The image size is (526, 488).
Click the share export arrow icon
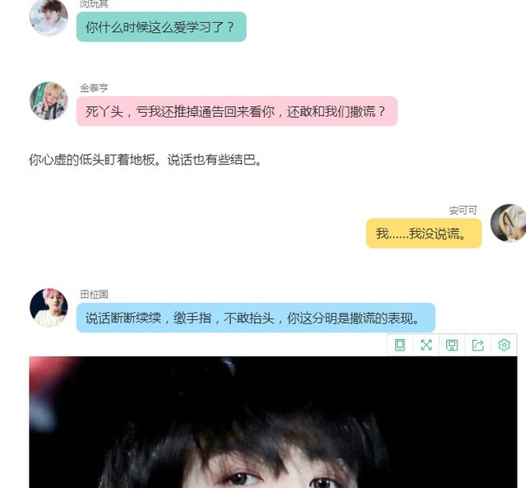pyautogui.click(x=478, y=345)
